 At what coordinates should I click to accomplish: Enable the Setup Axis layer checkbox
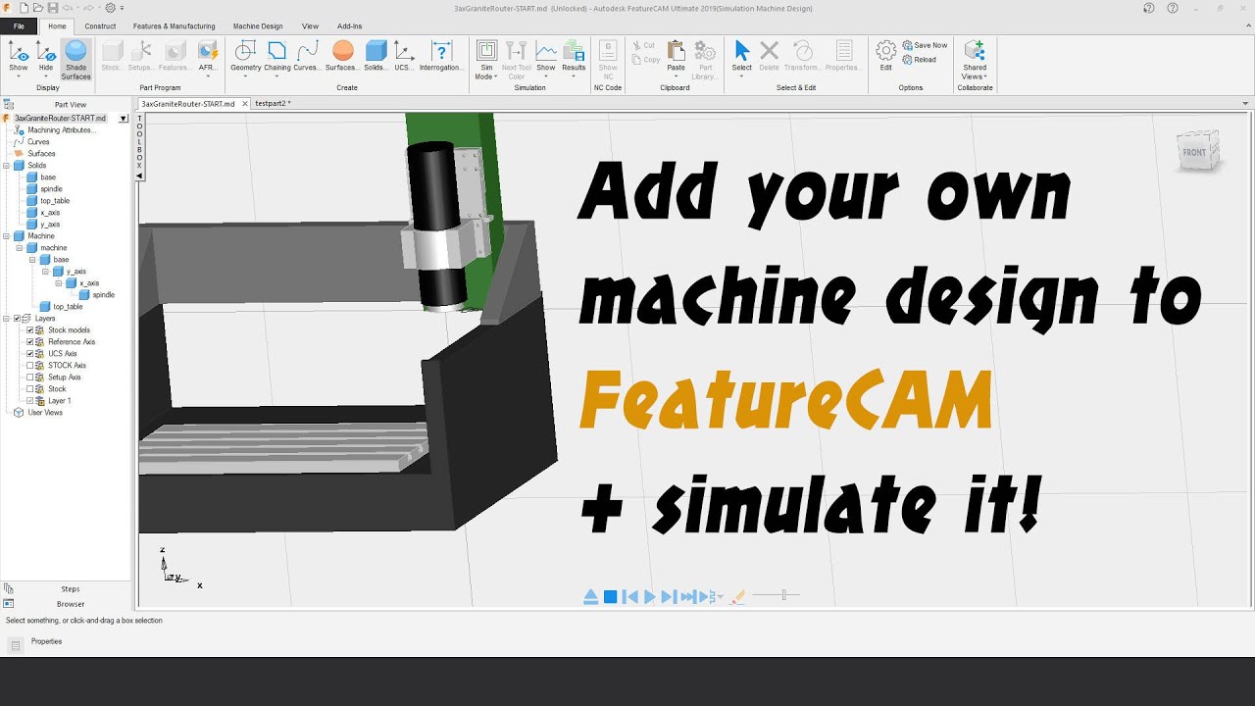[29, 378]
